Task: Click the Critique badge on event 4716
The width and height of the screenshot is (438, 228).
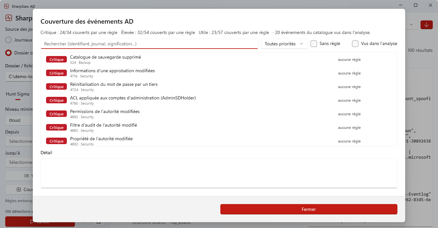Action: tap(56, 73)
